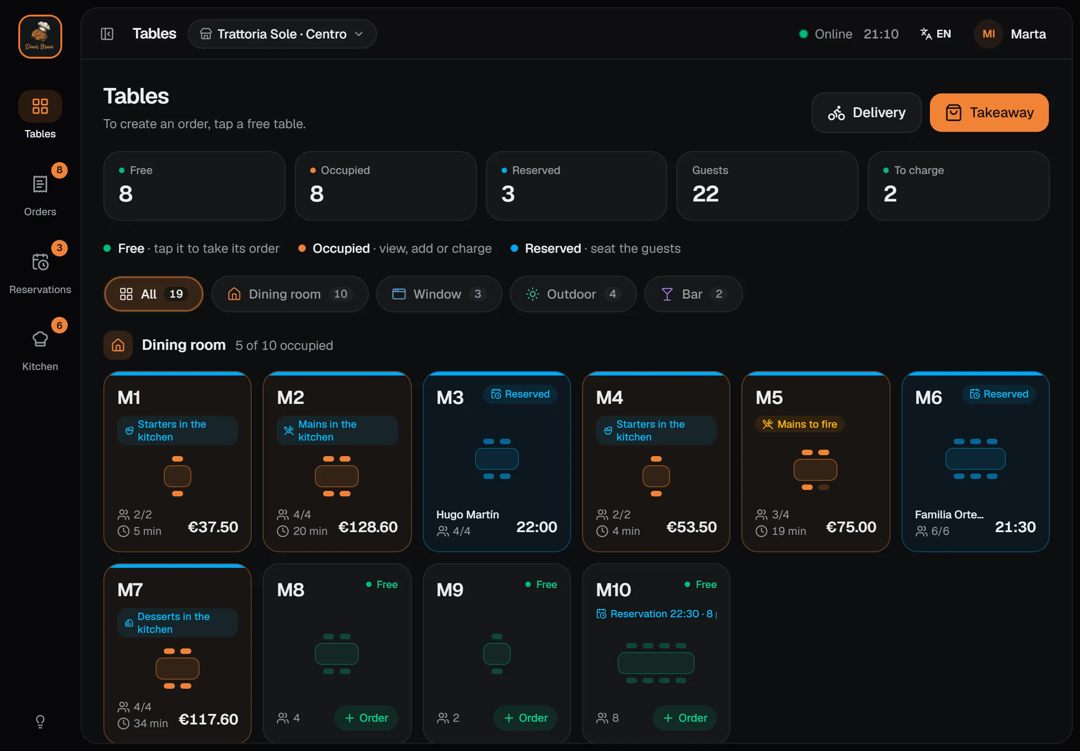This screenshot has width=1080, height=751.
Task: Click 'Reservation 22:30' note on M10
Action: 656,614
